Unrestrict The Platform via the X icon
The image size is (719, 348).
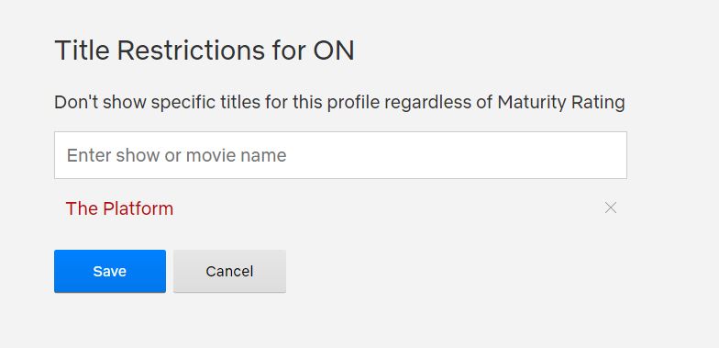click(611, 208)
